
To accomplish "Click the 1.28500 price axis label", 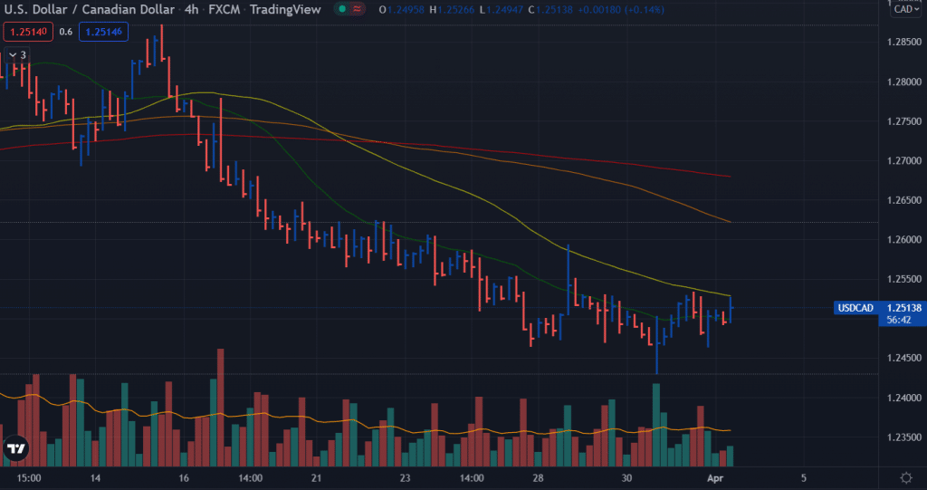I will (904, 42).
